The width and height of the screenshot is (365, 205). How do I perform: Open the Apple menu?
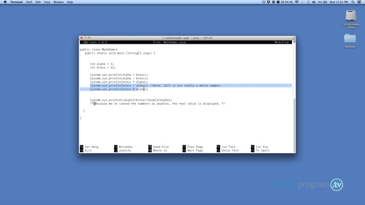pos(5,2)
